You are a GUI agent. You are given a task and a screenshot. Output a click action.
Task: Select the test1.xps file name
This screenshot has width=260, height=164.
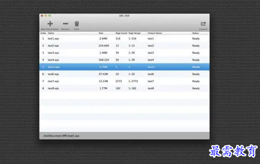click(x=53, y=39)
